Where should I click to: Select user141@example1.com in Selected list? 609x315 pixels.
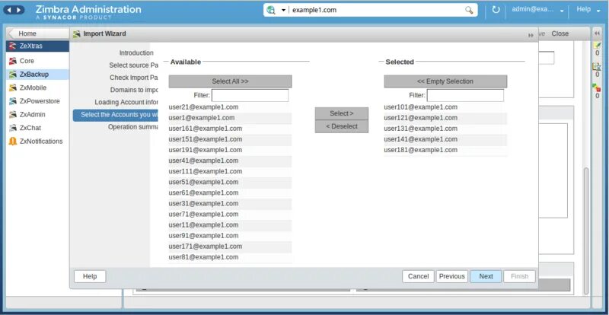point(445,139)
